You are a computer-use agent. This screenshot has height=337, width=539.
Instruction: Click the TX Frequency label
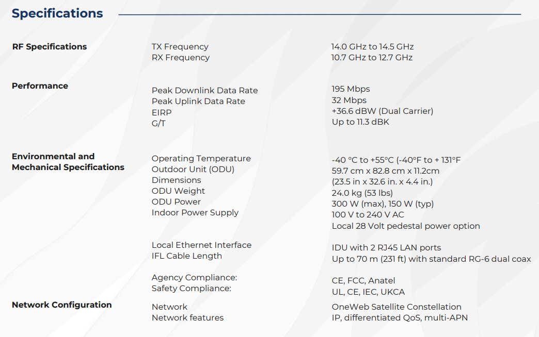pos(180,47)
